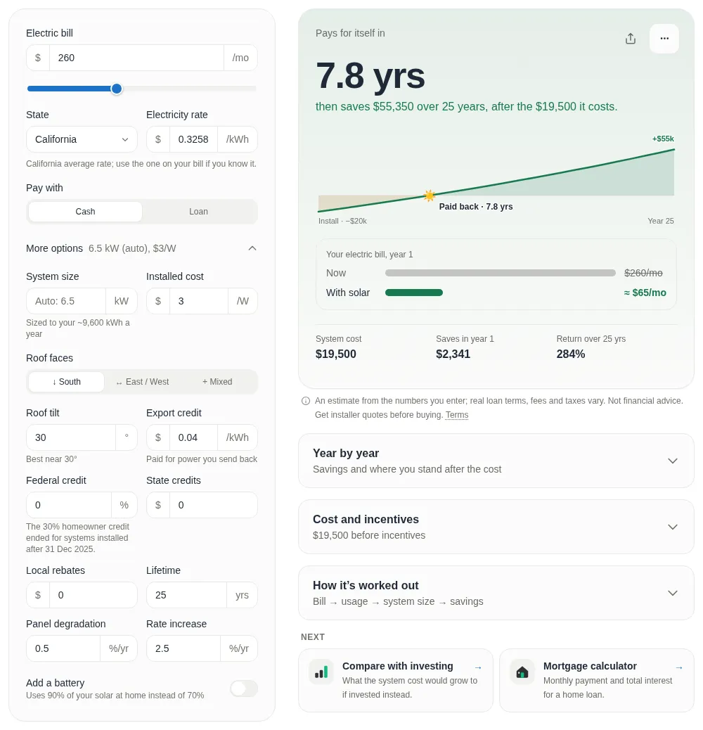This screenshot has height=730, width=703.
Task: Select Cash payment option
Action: pyautogui.click(x=85, y=212)
